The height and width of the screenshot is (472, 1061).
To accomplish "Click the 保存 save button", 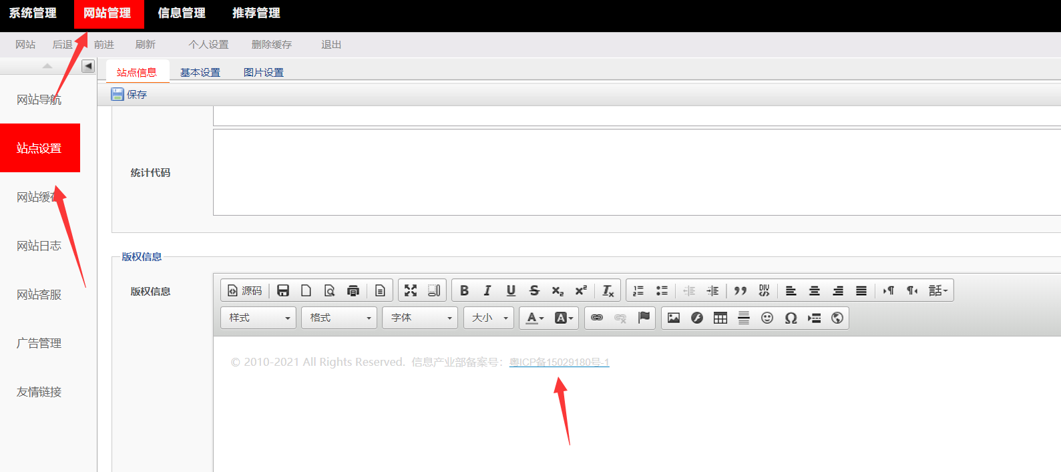I will coord(130,94).
